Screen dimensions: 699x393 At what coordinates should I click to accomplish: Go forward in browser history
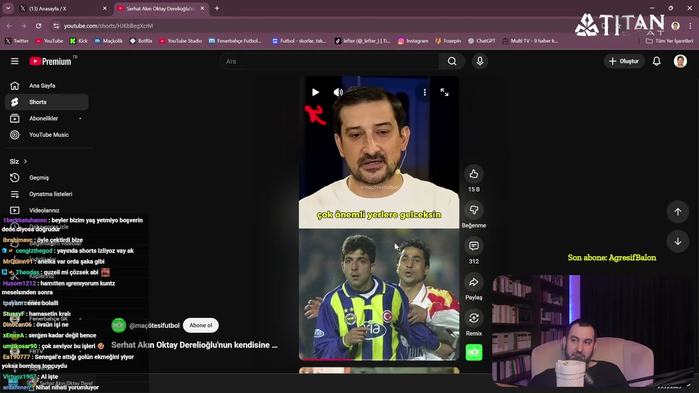point(23,26)
